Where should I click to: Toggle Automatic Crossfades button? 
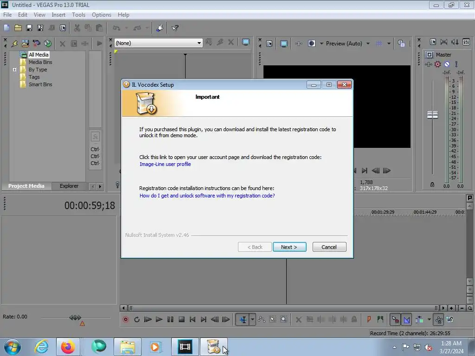coord(406,319)
